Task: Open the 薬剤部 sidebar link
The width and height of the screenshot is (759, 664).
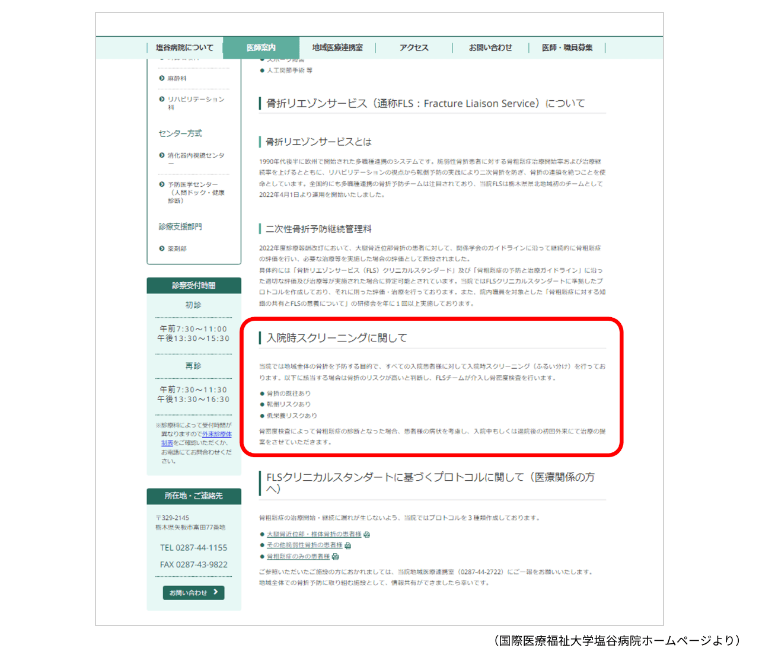Action: click(177, 248)
